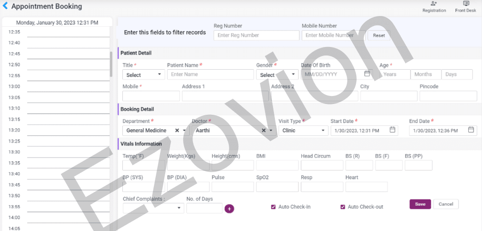Open the Start Date calendar picker
This screenshot has width=482, height=231.
[392, 130]
